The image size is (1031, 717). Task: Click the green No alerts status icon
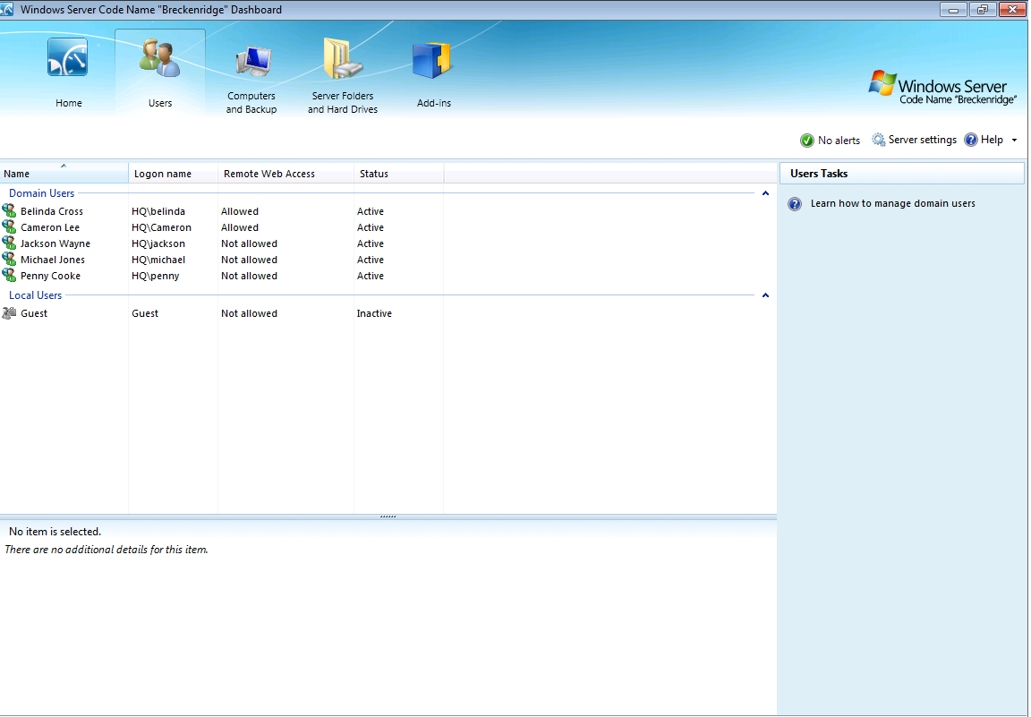click(807, 141)
